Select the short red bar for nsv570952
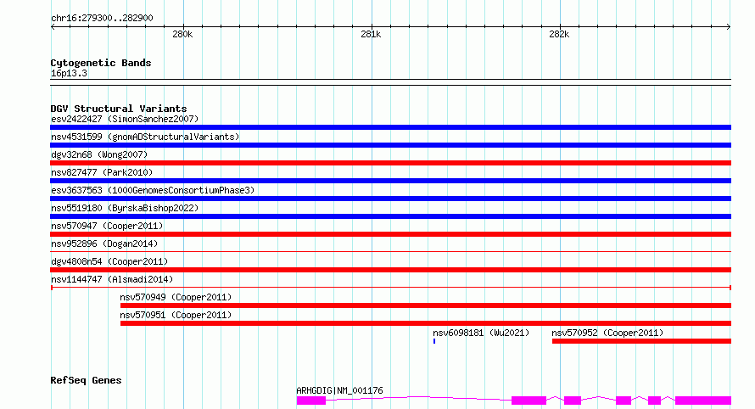The height and width of the screenshot is (409, 755). pos(642,341)
